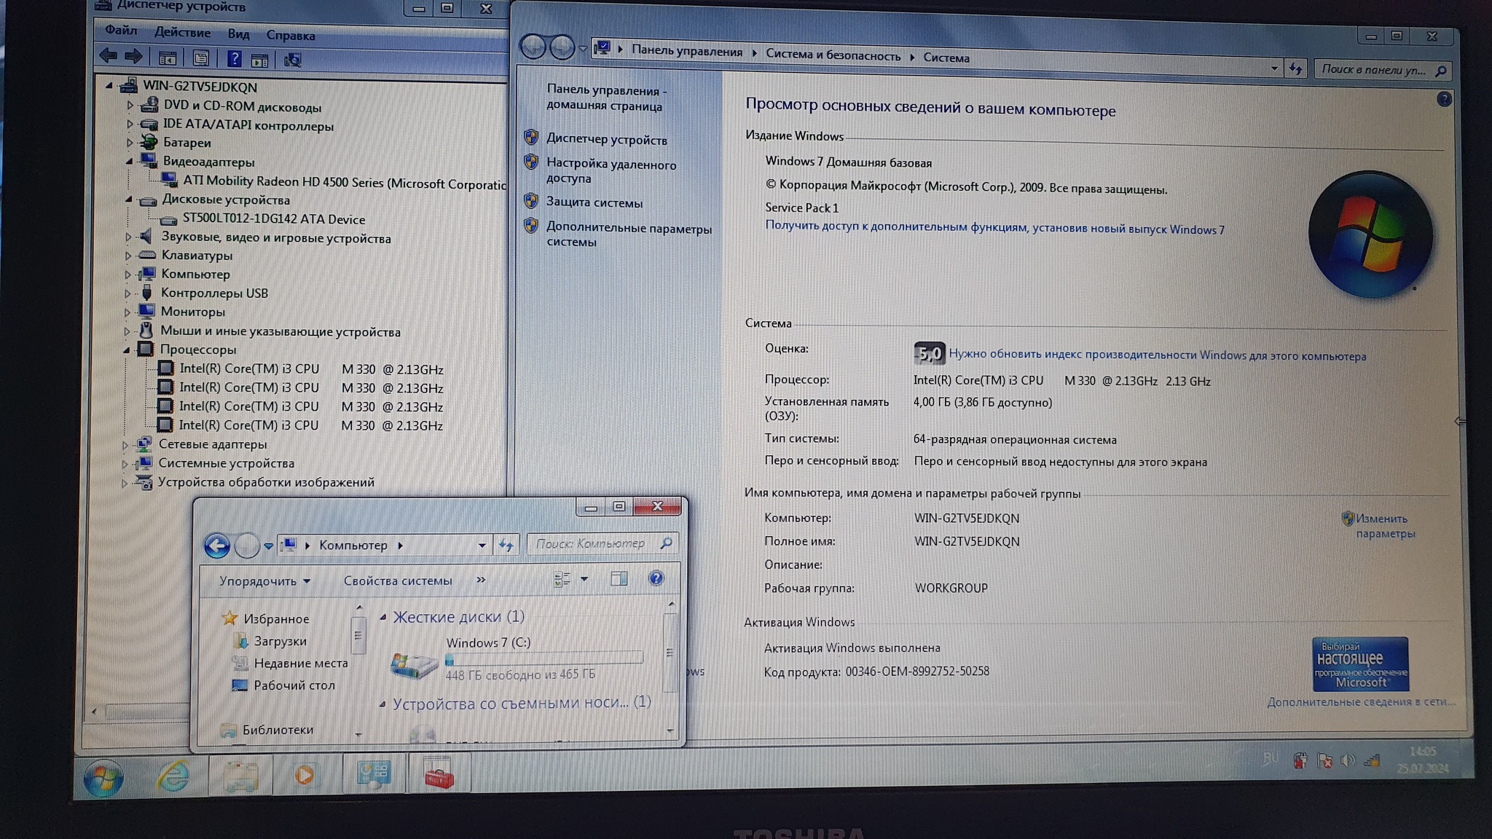Expand the Сетевые адаптеры node
1492x839 pixels.
coord(125,444)
